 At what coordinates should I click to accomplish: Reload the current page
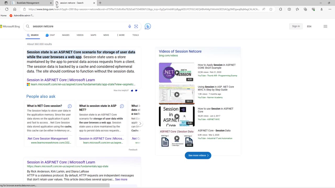[7, 9]
